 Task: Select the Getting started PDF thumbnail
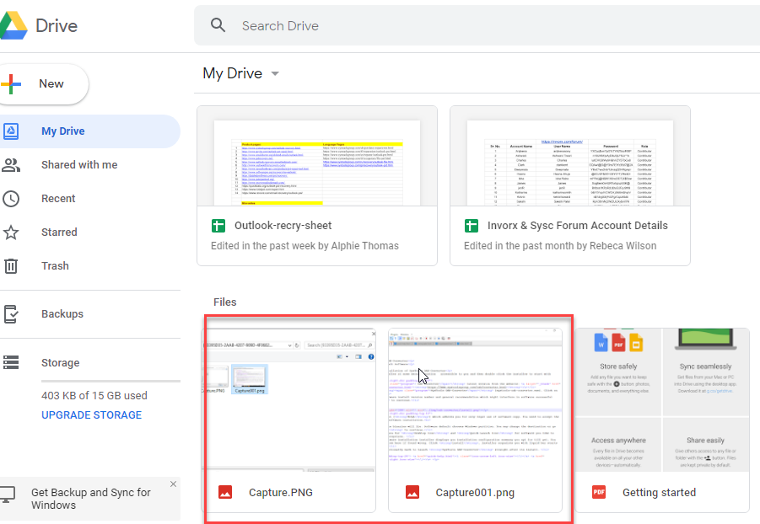click(662, 400)
